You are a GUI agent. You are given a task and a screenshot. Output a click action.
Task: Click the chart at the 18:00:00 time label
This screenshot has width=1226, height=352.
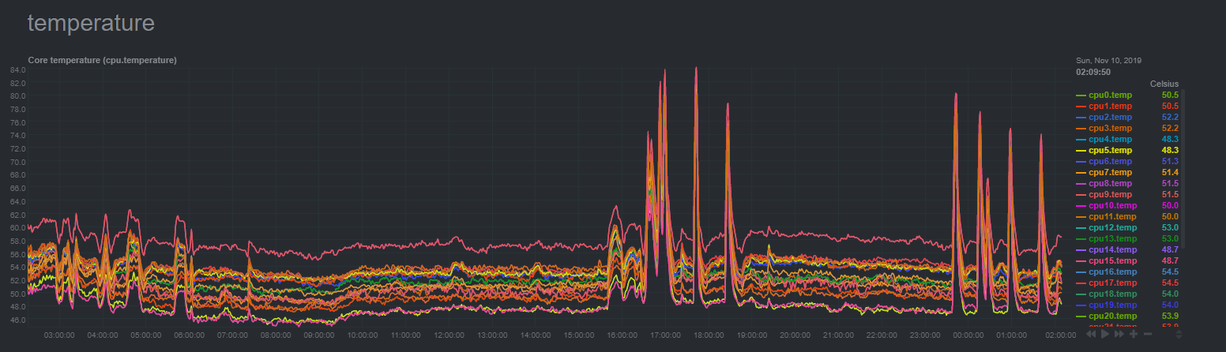pos(709,335)
